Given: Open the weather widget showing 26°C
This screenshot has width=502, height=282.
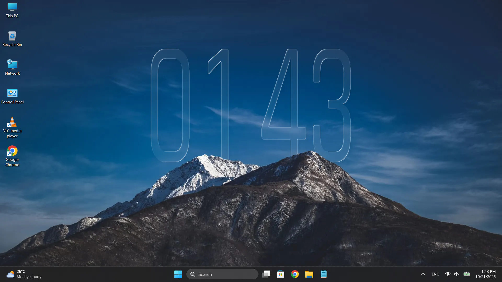Looking at the screenshot, I should pyautogui.click(x=24, y=274).
